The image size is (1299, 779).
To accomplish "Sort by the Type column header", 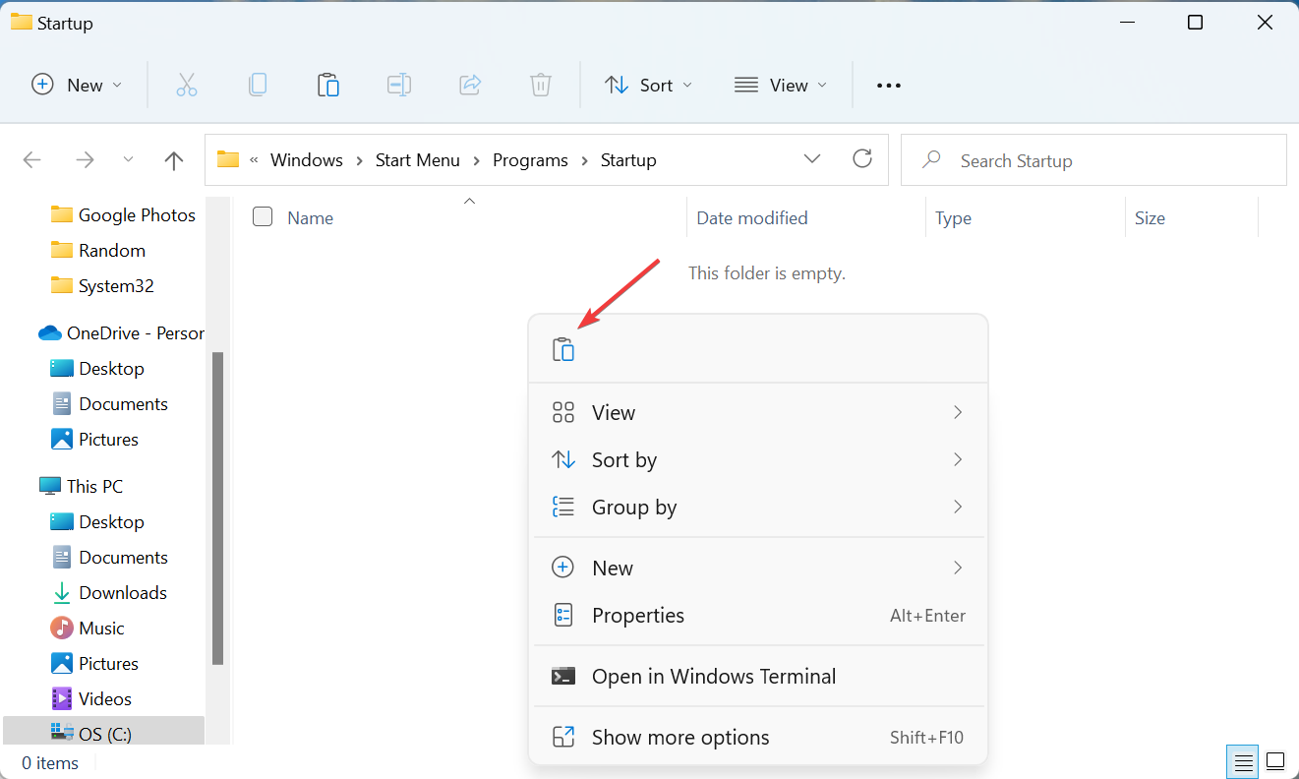I will 953,218.
